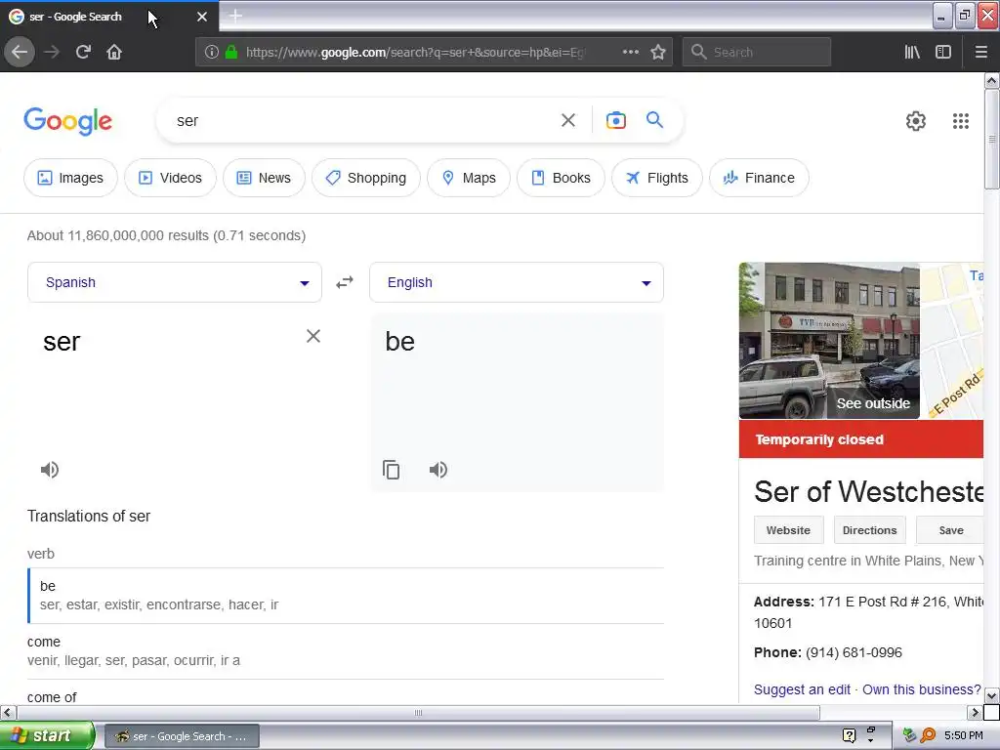Close the 'ser - Google Search' tab
Viewport: 1000px width, 750px height.
click(x=201, y=17)
